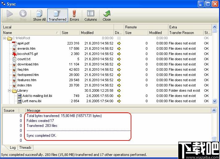Open the Errors view icon
Viewport: 220px width, 159px height.
pyautogui.click(x=74, y=14)
